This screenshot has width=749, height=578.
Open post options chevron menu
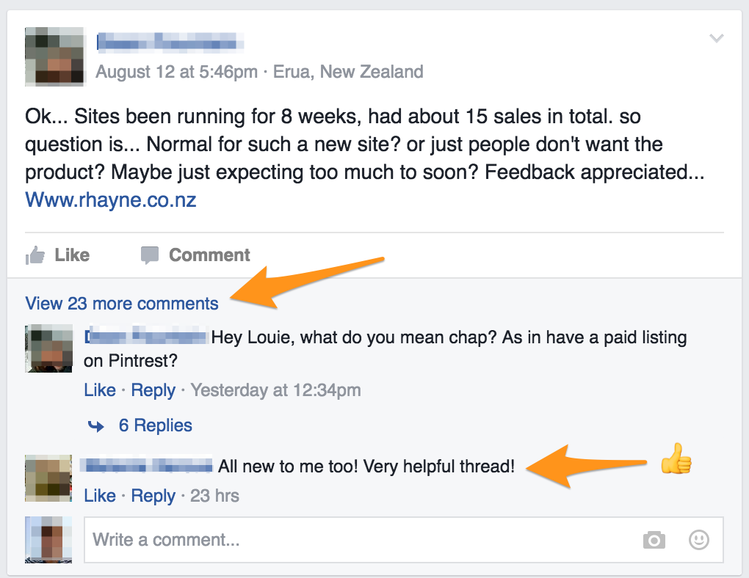(x=717, y=39)
